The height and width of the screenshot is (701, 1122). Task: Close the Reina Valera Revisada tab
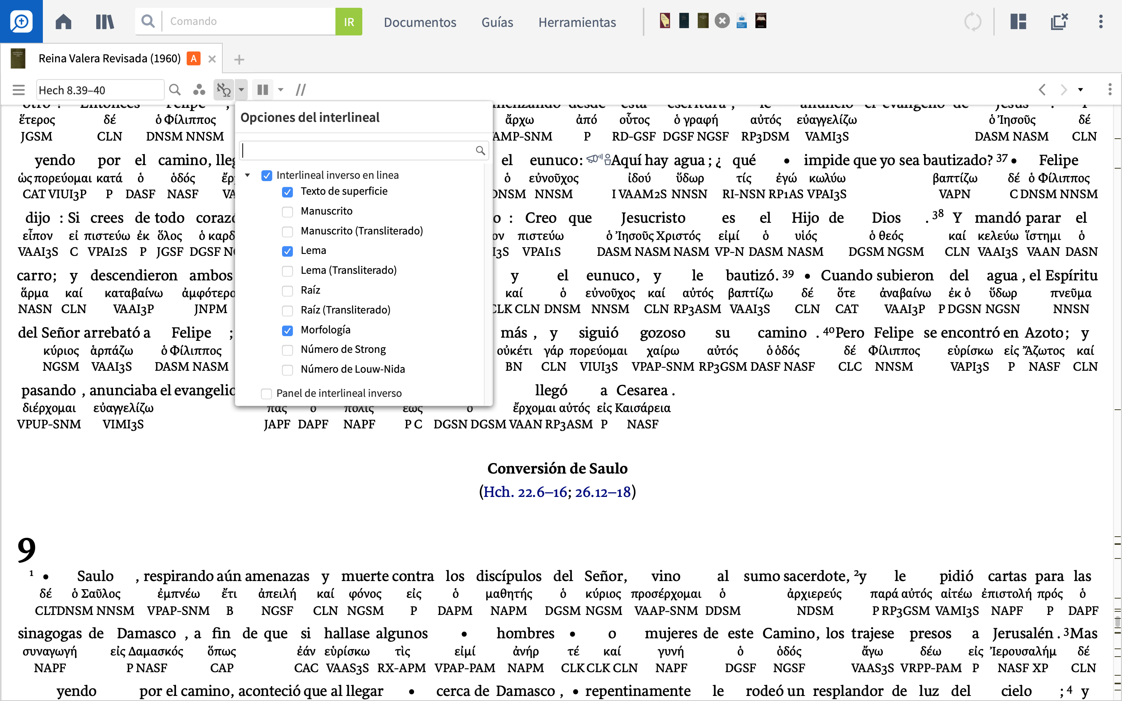click(x=212, y=59)
